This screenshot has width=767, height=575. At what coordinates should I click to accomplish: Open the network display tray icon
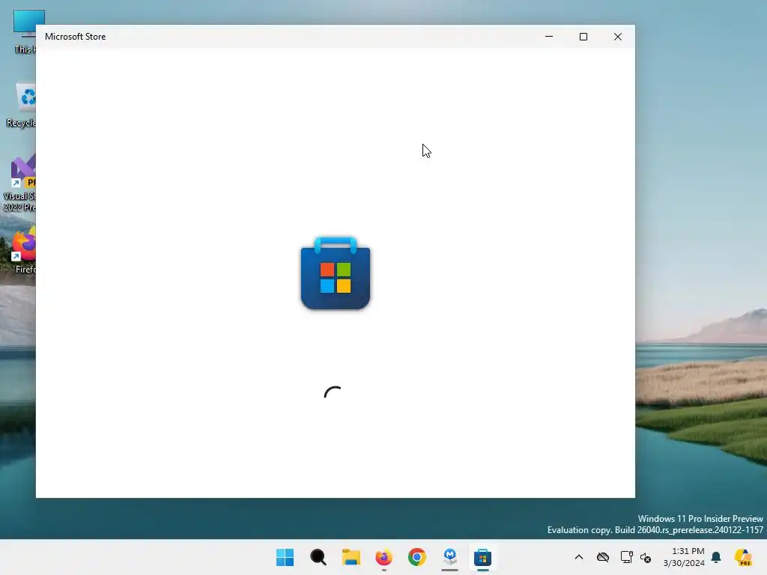(626, 557)
